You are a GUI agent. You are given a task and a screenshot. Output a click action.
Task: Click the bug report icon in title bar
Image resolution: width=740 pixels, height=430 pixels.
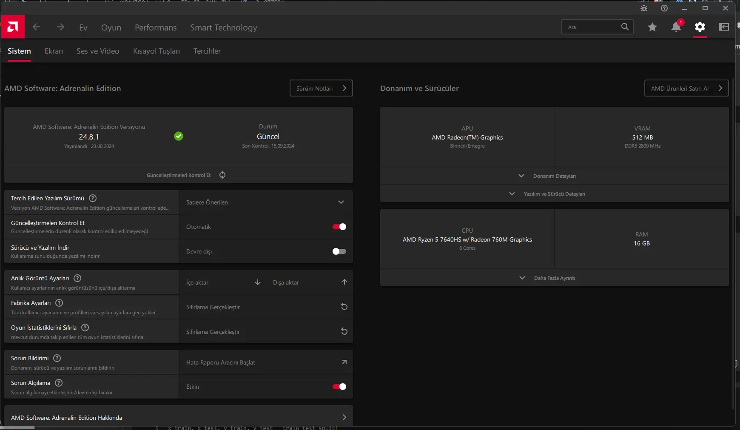tap(644, 8)
